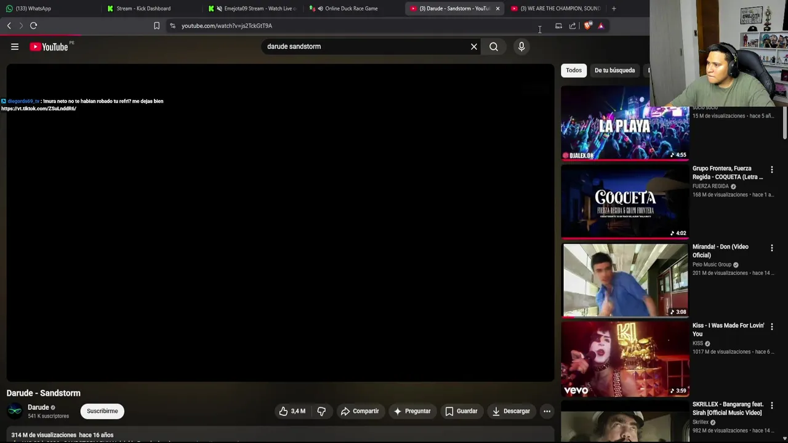
Task: Click the main video player area
Action: tap(280, 223)
